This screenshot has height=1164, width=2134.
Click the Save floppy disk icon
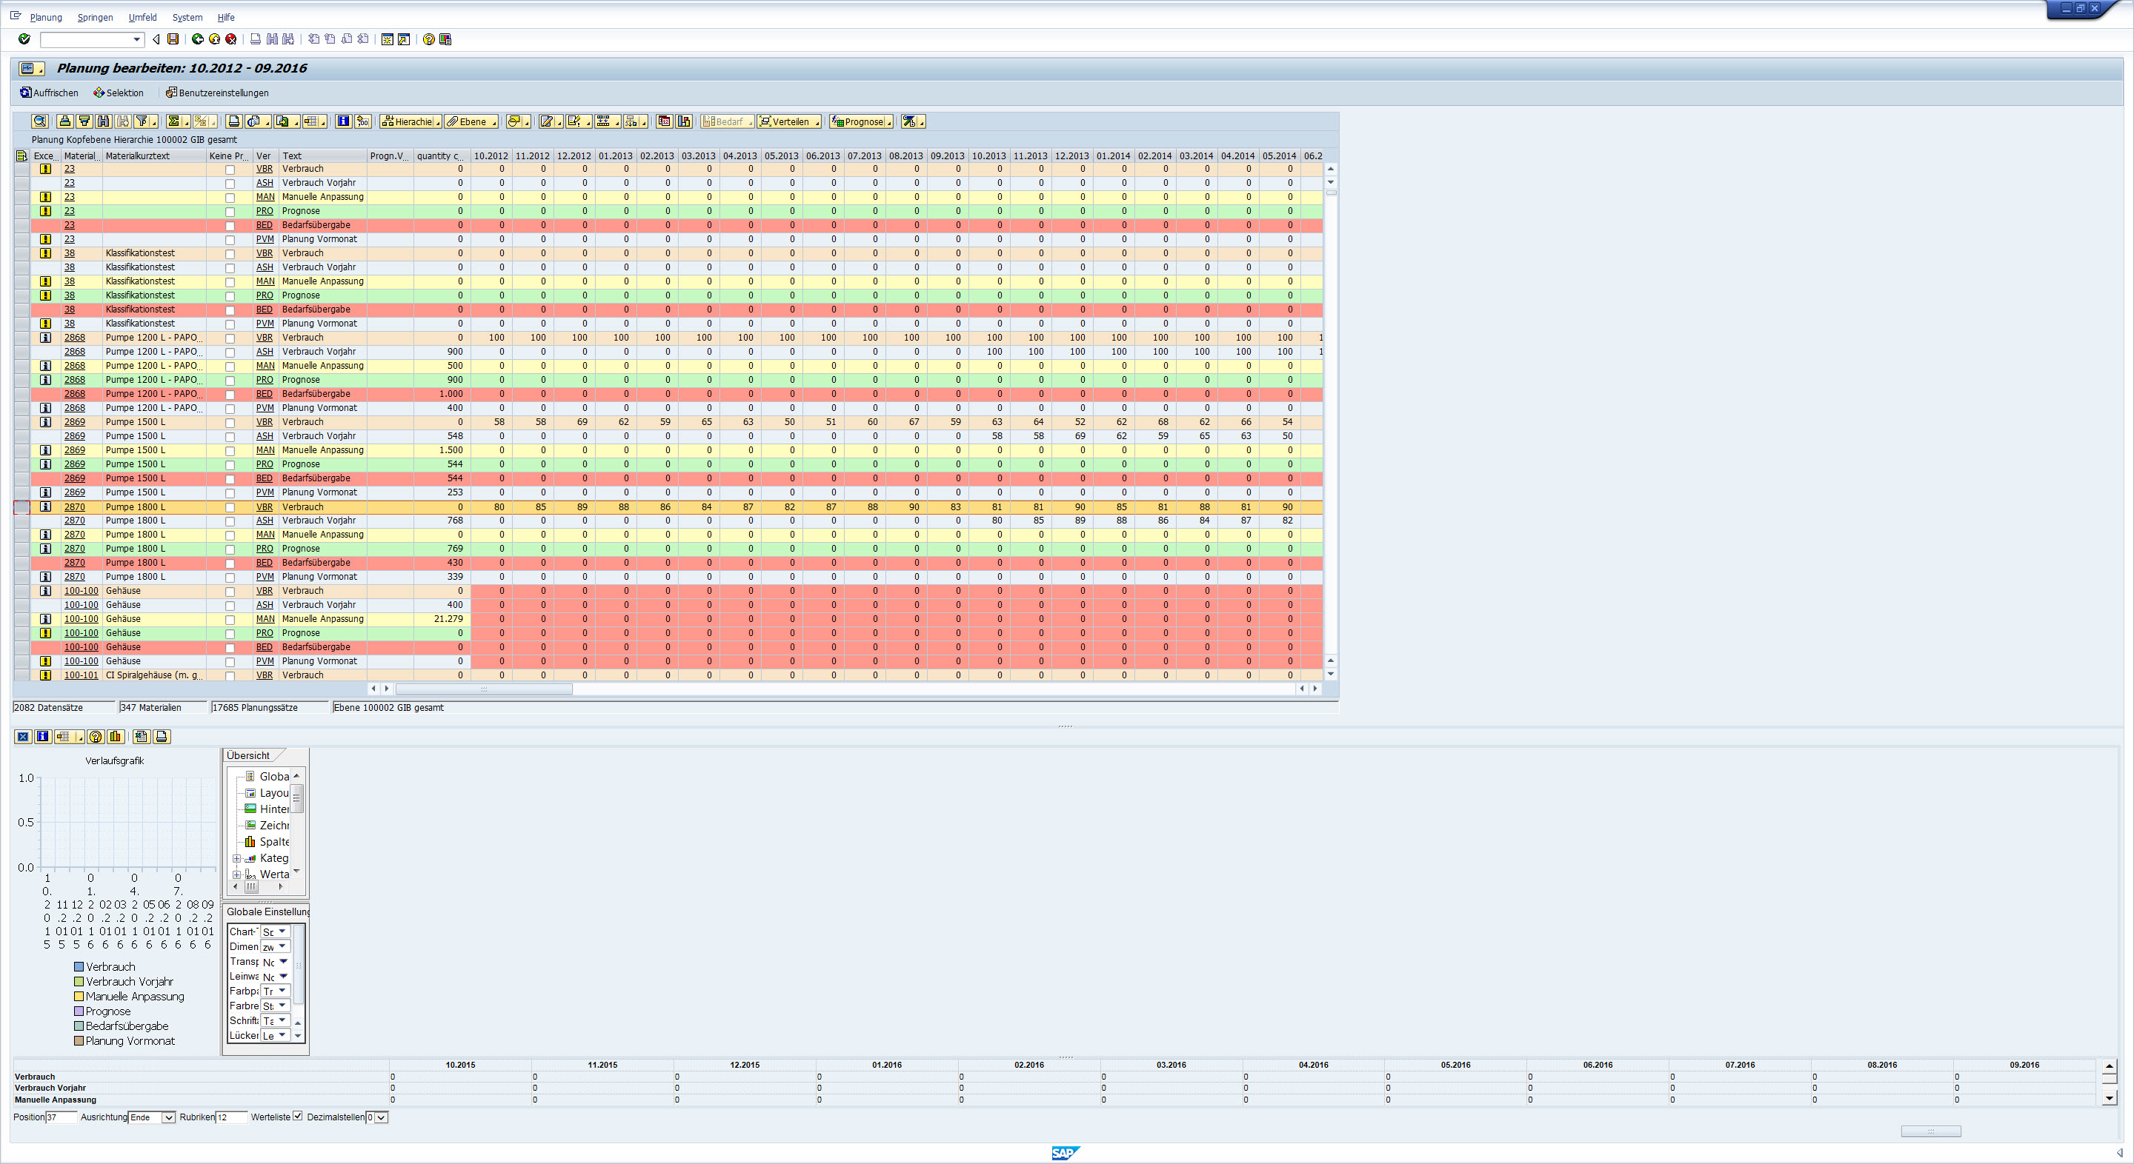pyautogui.click(x=173, y=39)
